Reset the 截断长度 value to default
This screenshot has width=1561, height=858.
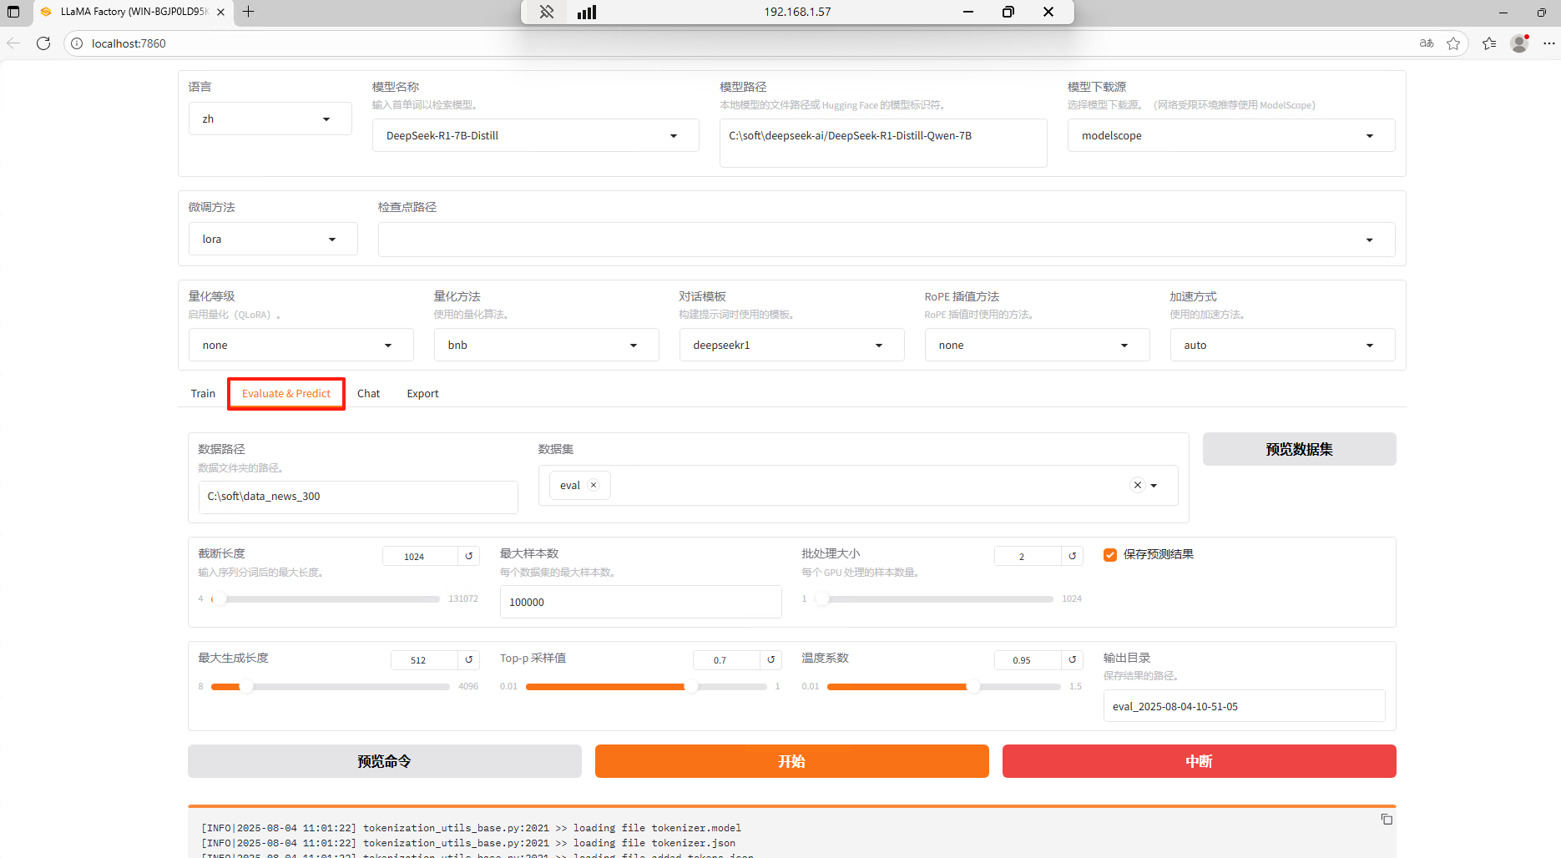pos(469,557)
